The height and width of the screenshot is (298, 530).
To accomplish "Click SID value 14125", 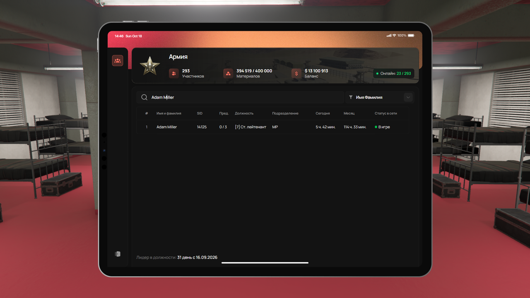I will tap(202, 127).
